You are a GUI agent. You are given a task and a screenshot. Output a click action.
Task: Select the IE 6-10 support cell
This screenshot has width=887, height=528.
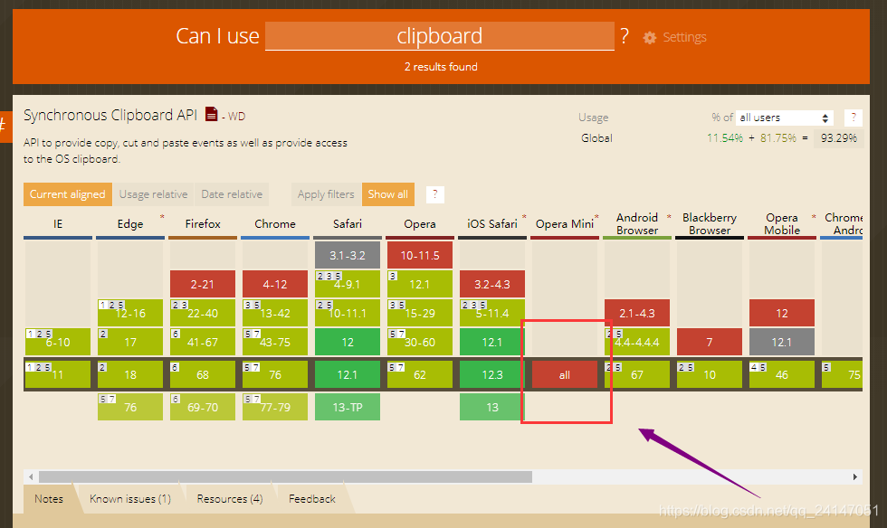coord(58,342)
